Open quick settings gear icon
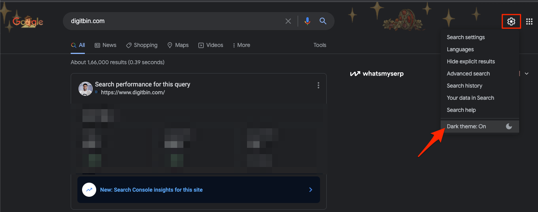 point(511,22)
